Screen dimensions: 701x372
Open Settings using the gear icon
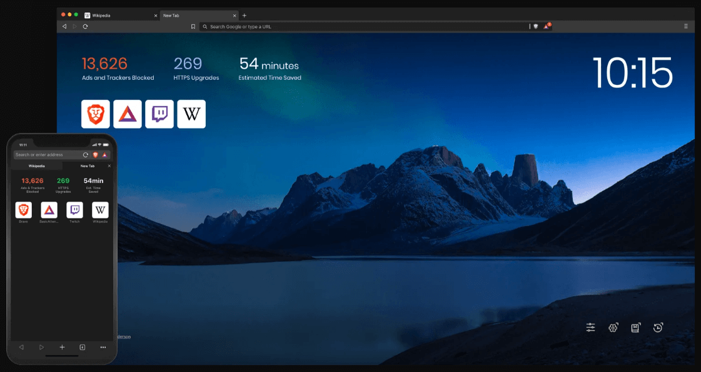[613, 327]
